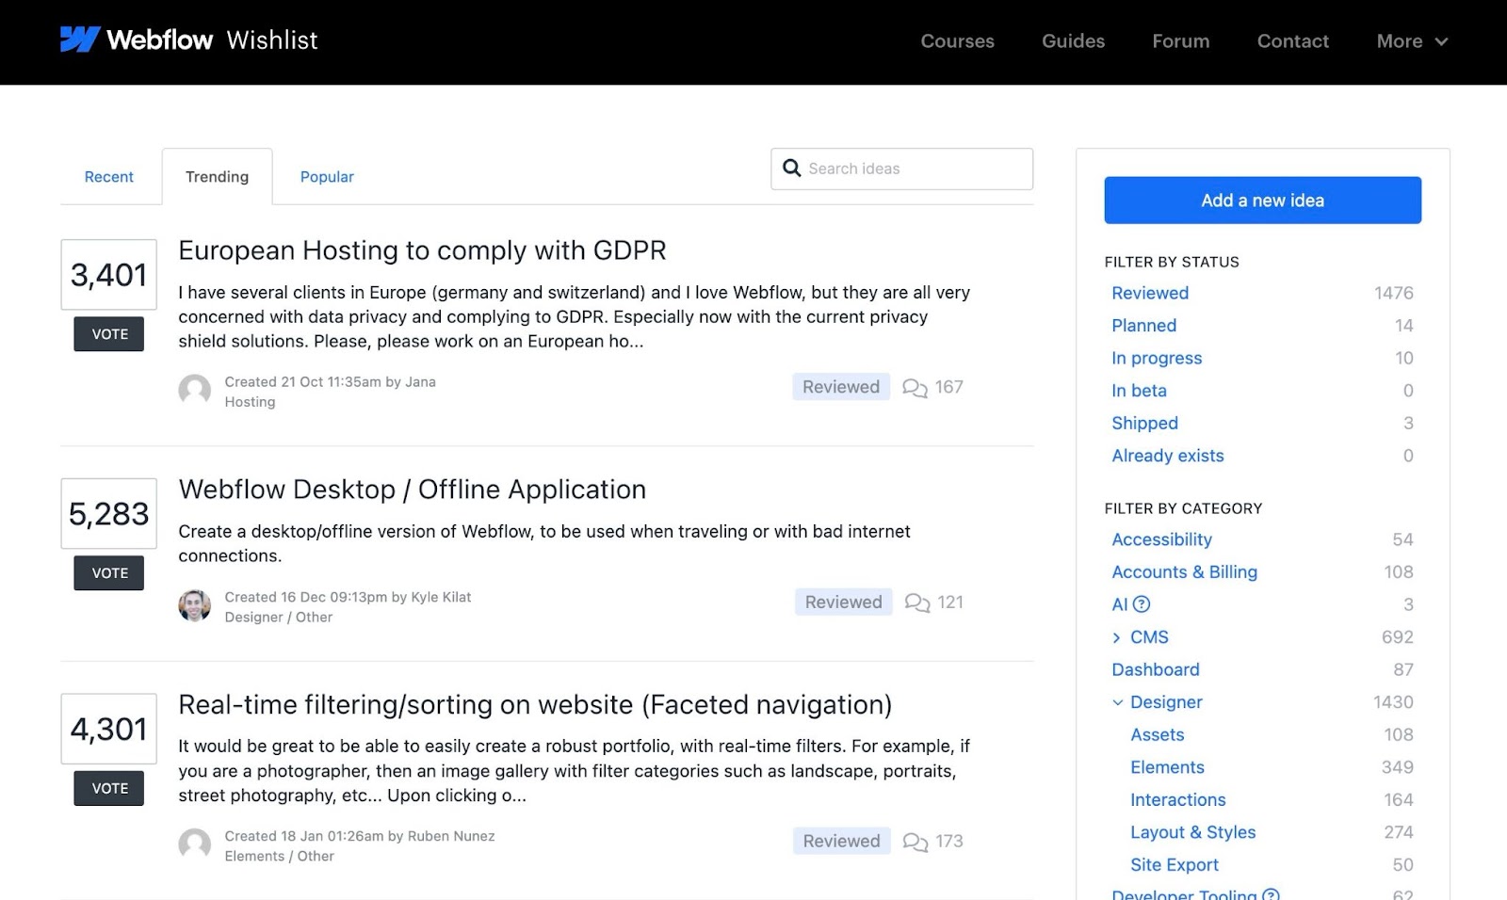Image resolution: width=1507 pixels, height=900 pixels.
Task: Select the Designer category link
Action: (x=1166, y=702)
